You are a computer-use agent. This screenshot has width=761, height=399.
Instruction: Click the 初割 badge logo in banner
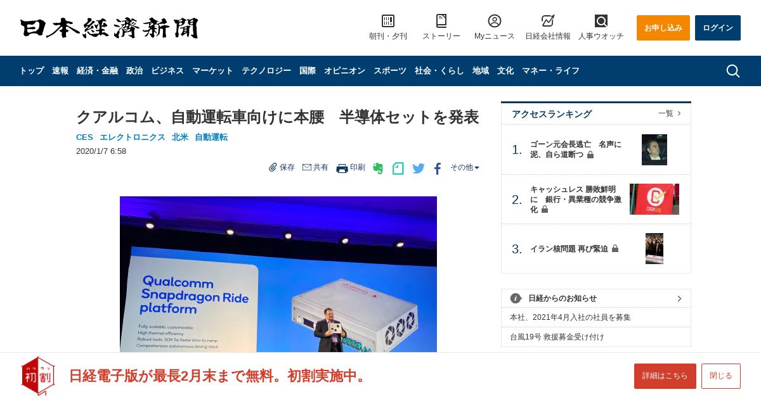tap(38, 376)
